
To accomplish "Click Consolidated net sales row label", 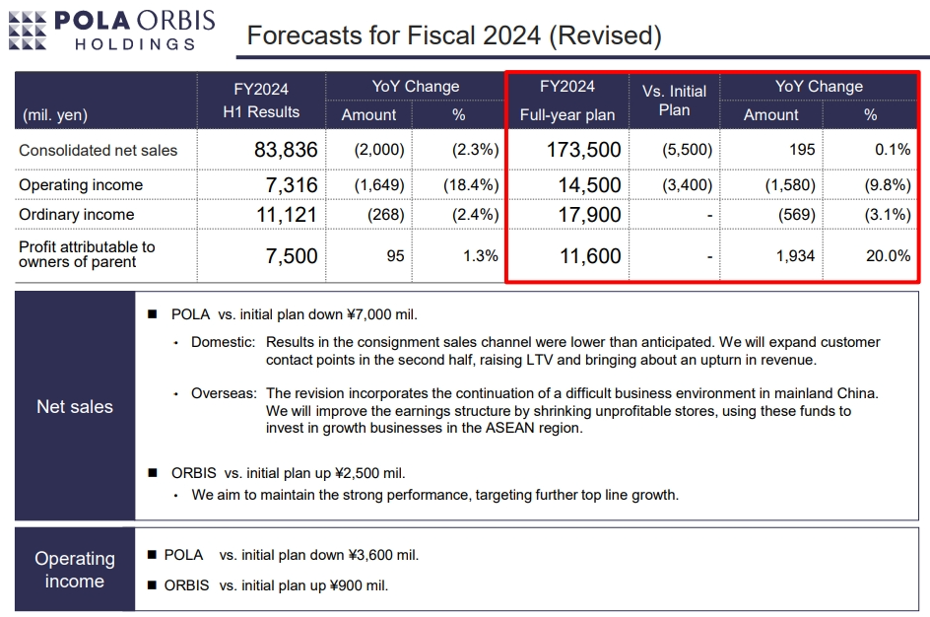I will tap(98, 150).
